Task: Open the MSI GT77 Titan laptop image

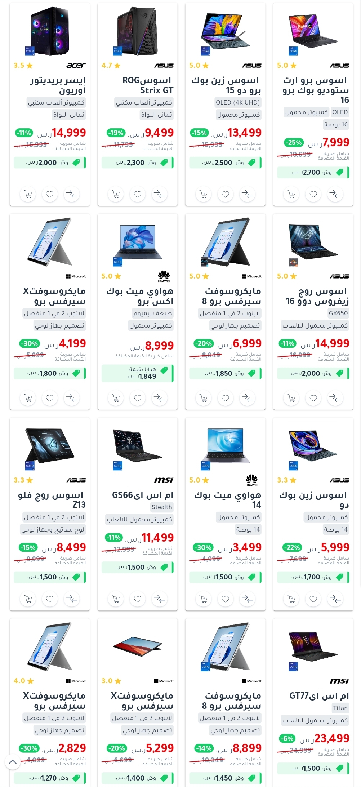Action: 313,647
